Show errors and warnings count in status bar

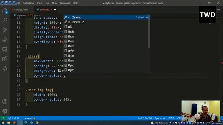pyautogui.click(x=14, y=118)
